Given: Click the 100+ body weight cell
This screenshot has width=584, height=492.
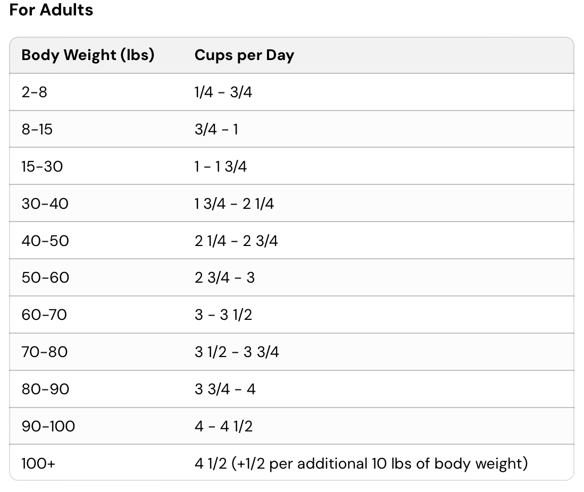Looking at the screenshot, I should click(x=39, y=464).
